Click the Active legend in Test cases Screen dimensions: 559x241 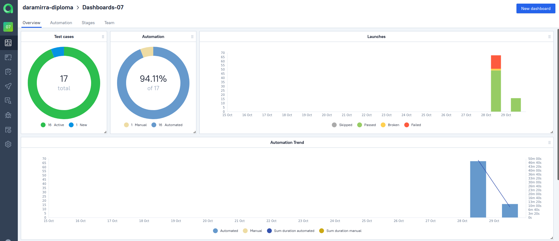click(x=52, y=125)
